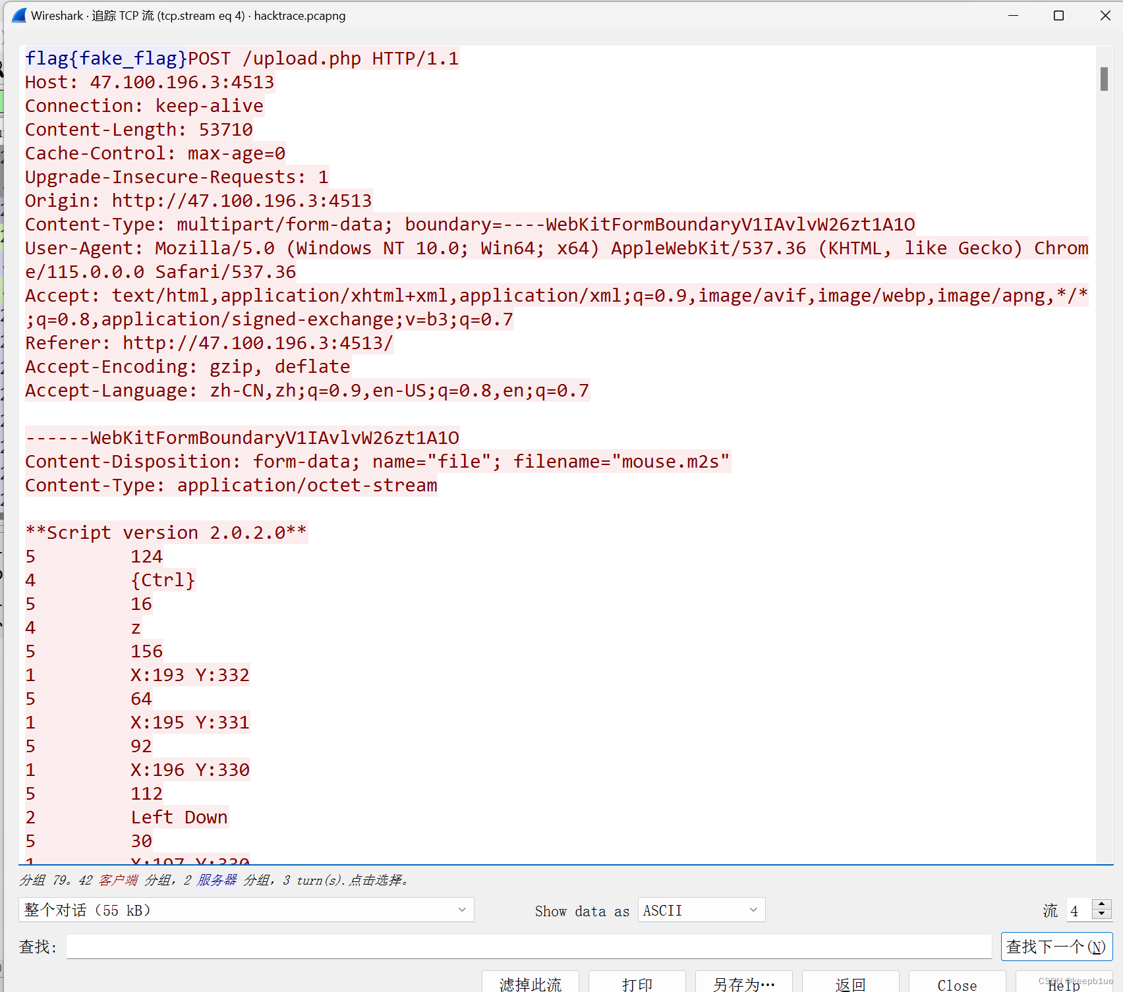The height and width of the screenshot is (992, 1123).
Task: Click the Content-Disposition filename="mouse.m2s" line
Action: [x=378, y=462]
